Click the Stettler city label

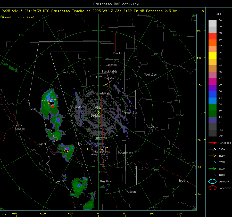click(x=150, y=75)
